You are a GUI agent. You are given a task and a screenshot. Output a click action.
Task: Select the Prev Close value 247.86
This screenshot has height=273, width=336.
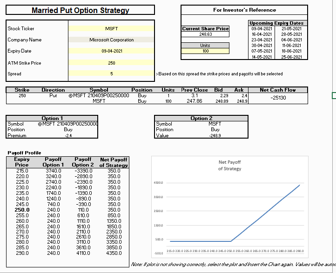click(x=195, y=101)
